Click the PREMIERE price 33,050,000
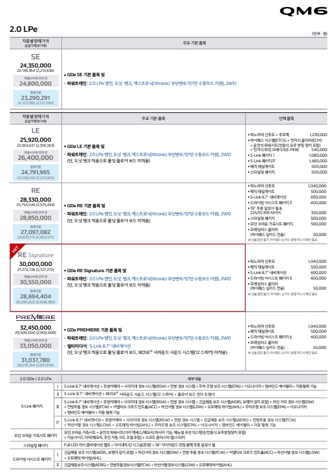The height and width of the screenshot is (475, 331). [36, 346]
